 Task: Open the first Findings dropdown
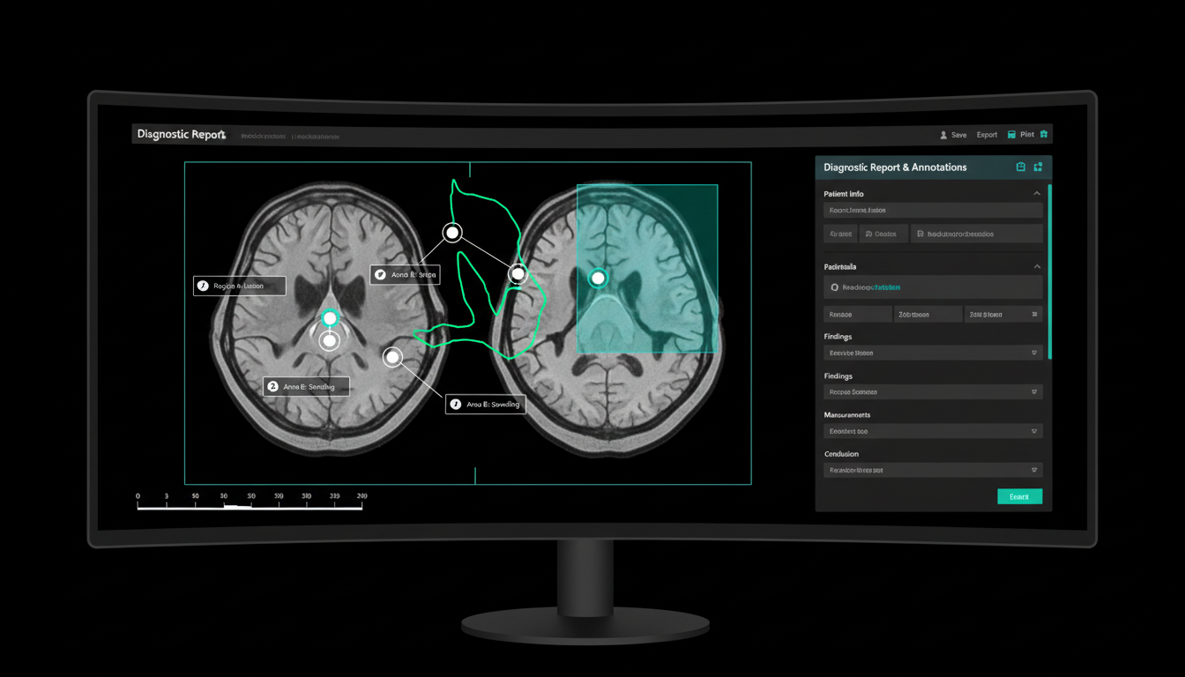(x=933, y=353)
